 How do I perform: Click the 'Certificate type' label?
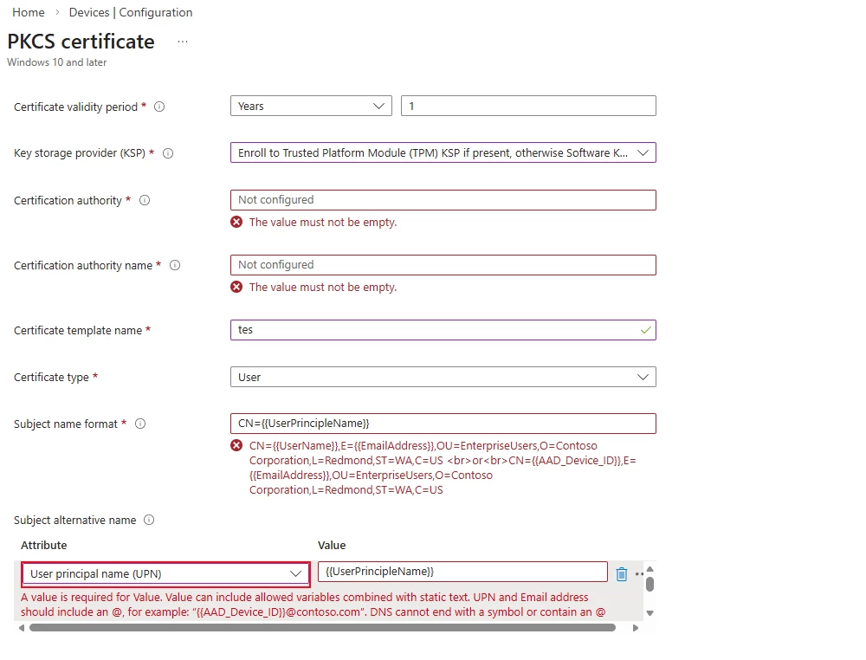(51, 378)
